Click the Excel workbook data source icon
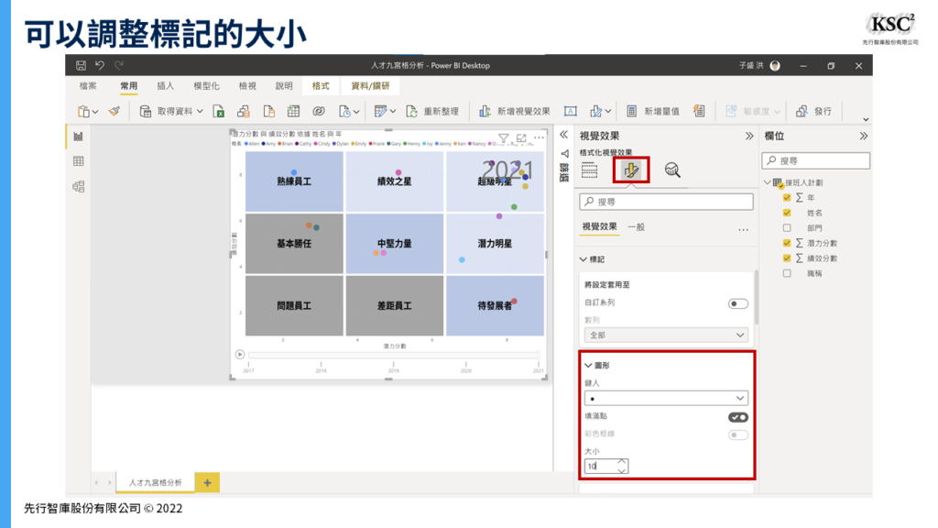This screenshot has width=938, height=528. (x=219, y=111)
